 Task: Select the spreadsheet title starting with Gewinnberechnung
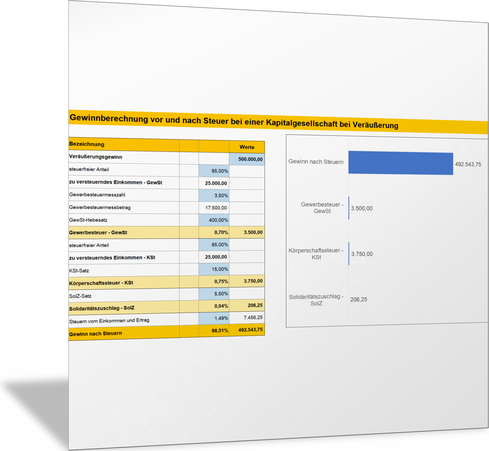click(234, 122)
